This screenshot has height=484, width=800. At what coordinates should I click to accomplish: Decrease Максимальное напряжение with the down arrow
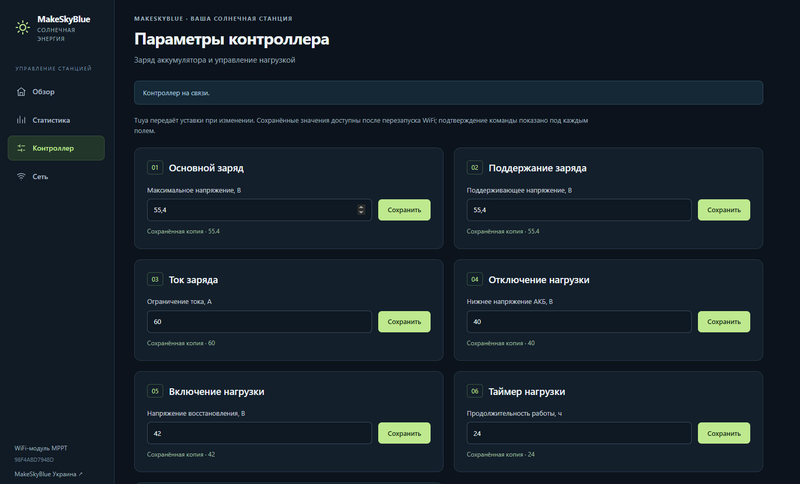coord(361,212)
